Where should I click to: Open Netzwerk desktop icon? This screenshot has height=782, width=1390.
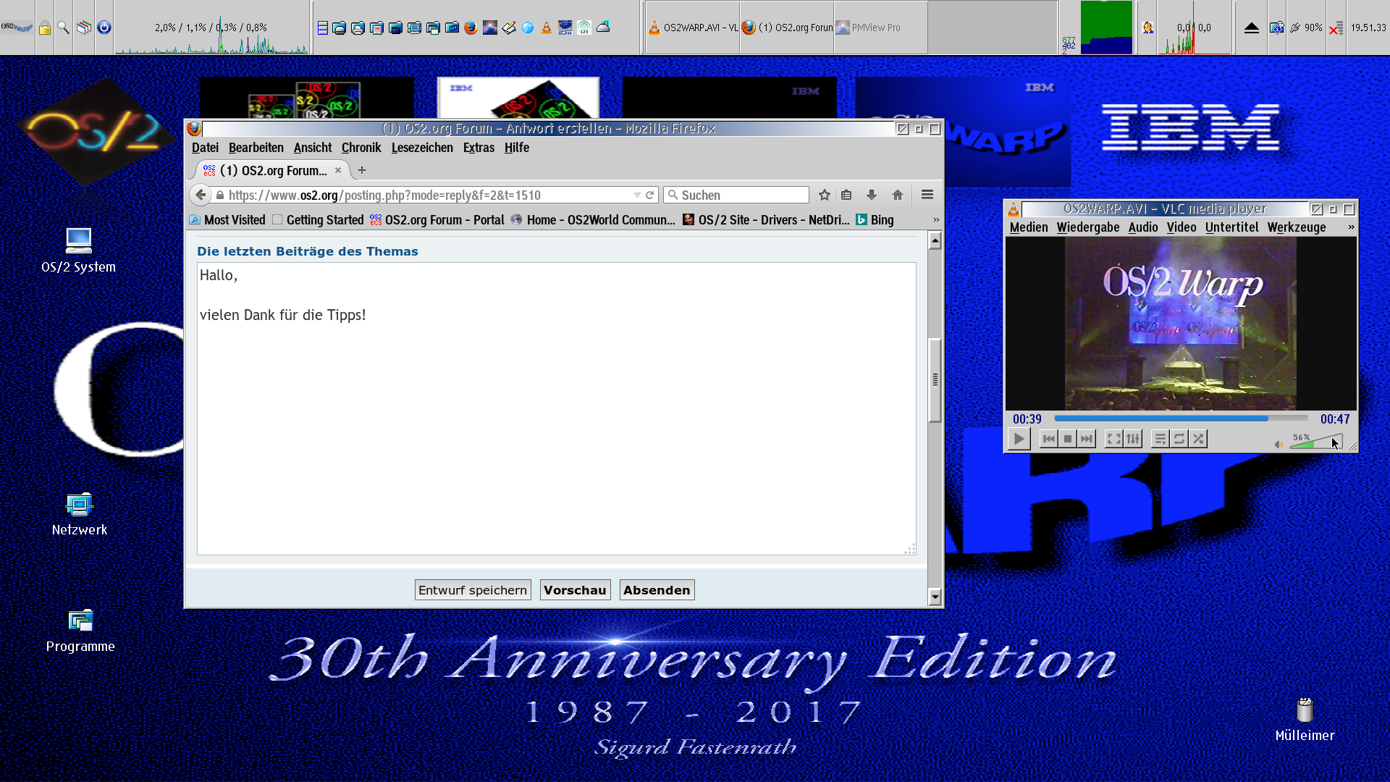(80, 514)
